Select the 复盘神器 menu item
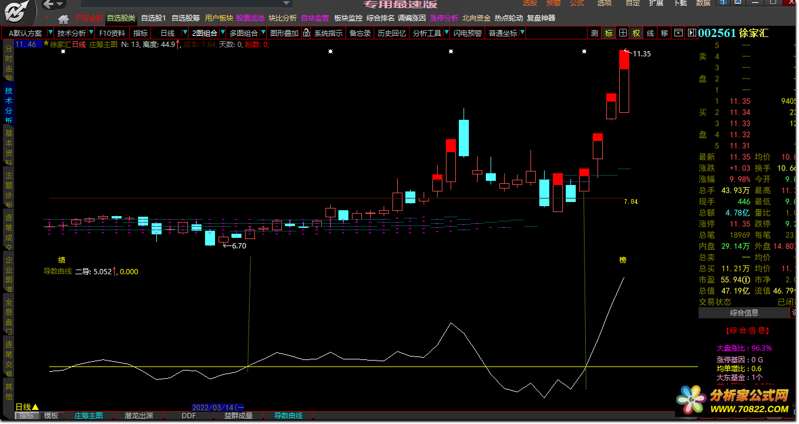Viewport: 799px width, 424px height. 540,18
